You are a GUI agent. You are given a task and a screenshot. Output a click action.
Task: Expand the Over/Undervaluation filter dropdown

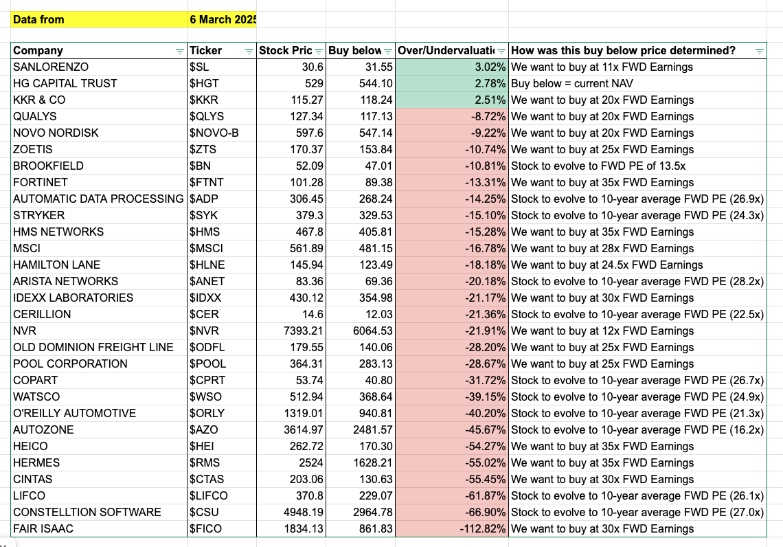click(501, 51)
